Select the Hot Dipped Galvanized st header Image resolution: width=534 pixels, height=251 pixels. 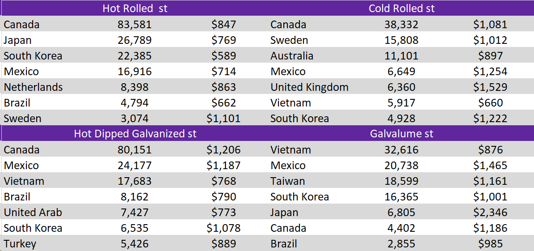click(x=135, y=134)
